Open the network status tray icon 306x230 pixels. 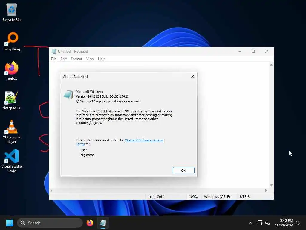click(260, 223)
